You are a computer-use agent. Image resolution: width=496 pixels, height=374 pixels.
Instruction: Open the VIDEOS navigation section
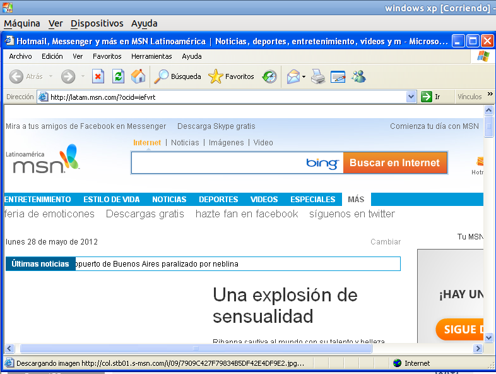pyautogui.click(x=264, y=199)
